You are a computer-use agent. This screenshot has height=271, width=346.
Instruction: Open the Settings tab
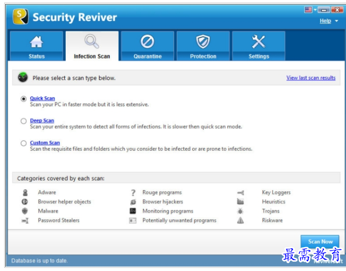(259, 46)
